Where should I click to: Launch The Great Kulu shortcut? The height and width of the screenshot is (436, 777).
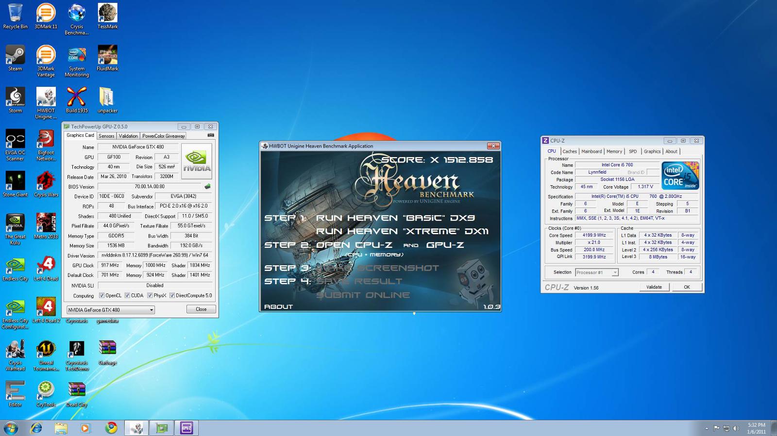point(15,229)
